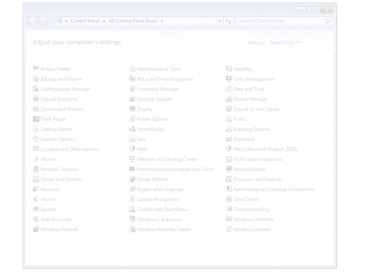Click the AutoPlay icon
Image resolution: width=366 pixels, height=274 pixels.
click(x=229, y=69)
